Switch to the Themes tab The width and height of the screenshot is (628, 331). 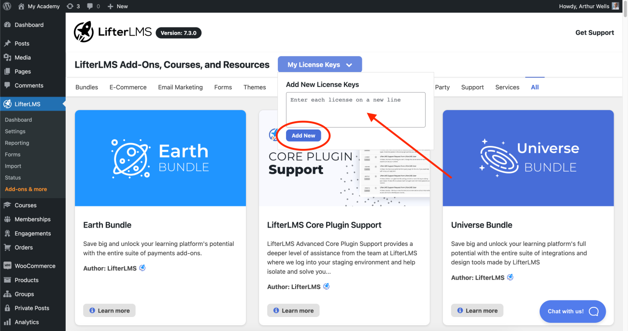point(255,87)
